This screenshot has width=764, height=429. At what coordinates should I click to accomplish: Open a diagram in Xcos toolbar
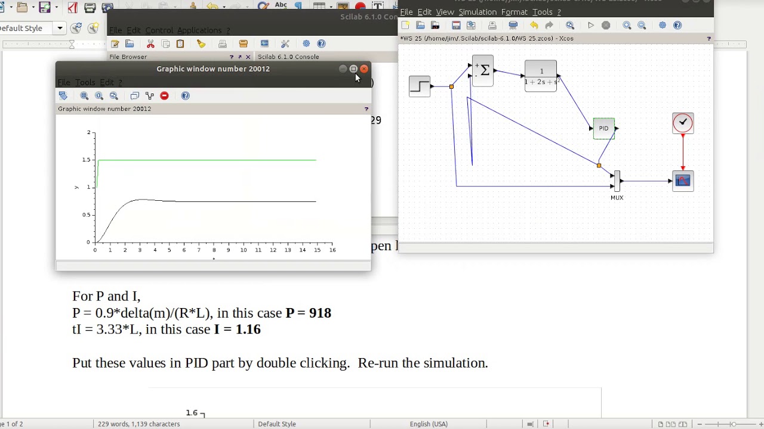click(x=421, y=26)
